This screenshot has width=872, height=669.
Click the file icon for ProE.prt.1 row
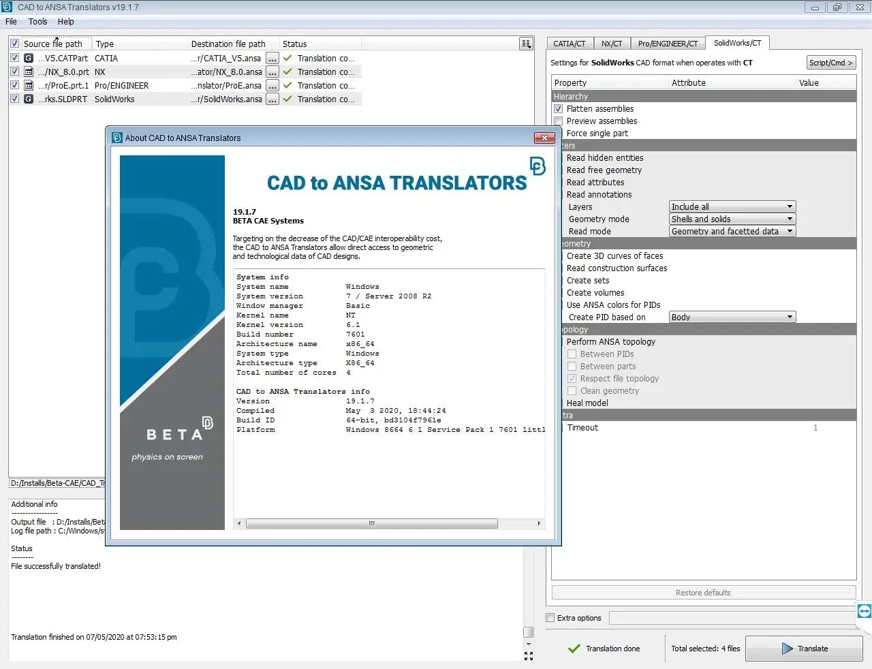coord(29,86)
